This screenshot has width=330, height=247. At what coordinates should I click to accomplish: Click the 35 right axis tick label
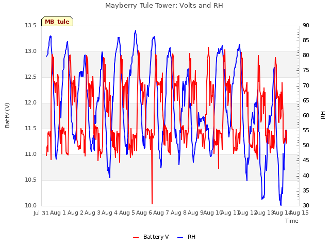[x=306, y=191]
